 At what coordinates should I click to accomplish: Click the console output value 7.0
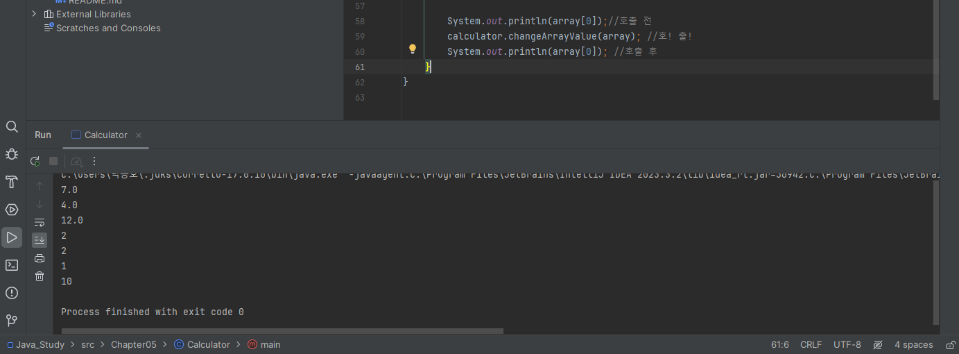pos(69,189)
